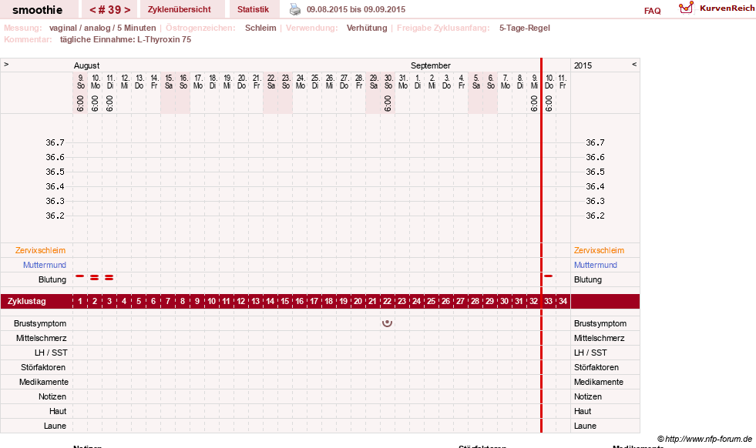Open the FAQ link
Viewport: 756px width, 448px height.
click(652, 11)
